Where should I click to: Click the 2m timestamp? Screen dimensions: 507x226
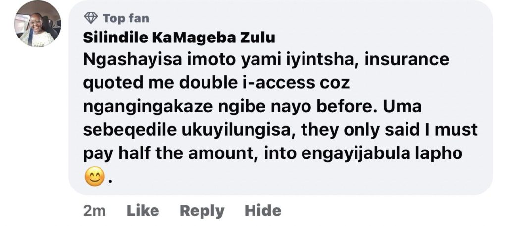point(95,211)
